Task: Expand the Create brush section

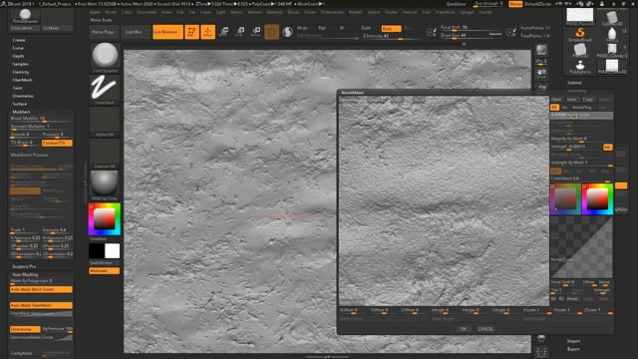Action: click(x=19, y=40)
